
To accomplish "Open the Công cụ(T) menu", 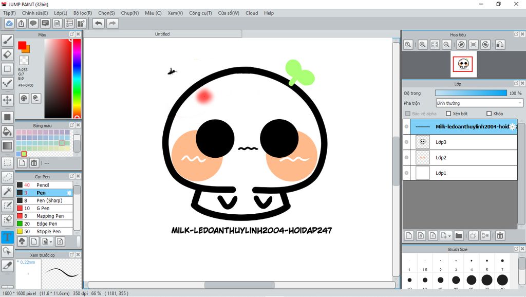I will tap(200, 13).
